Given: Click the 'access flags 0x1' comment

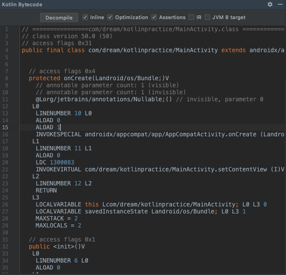Looking at the screenshot, I should pyautogui.click(x=62, y=240).
